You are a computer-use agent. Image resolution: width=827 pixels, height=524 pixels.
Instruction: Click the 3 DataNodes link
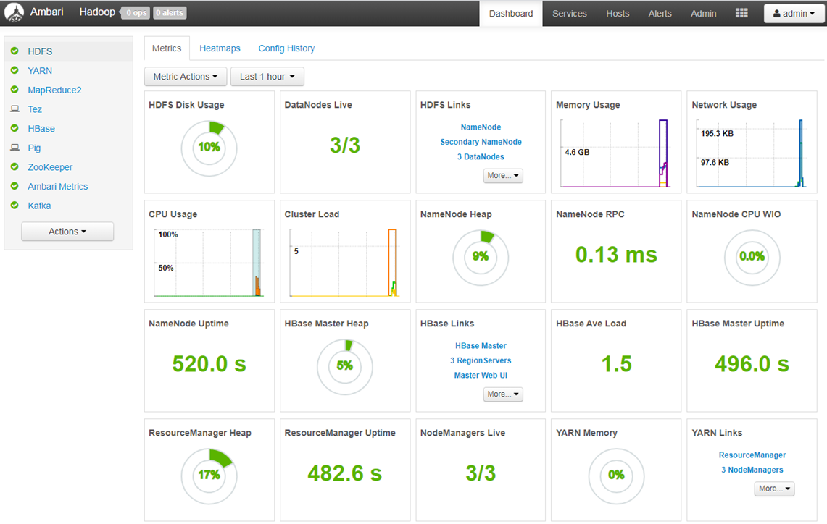coord(481,156)
